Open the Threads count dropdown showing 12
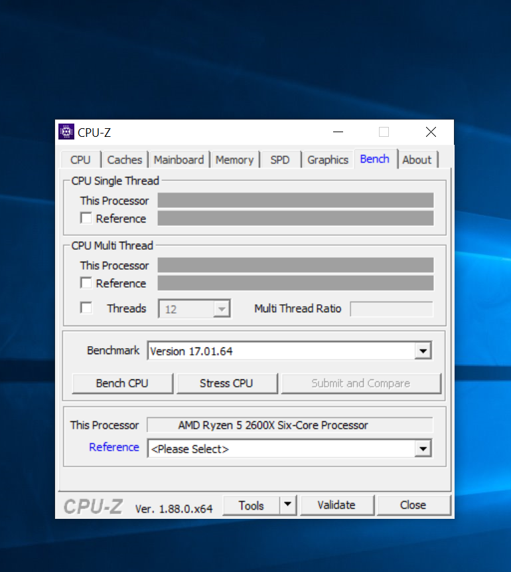This screenshot has width=511, height=572. click(194, 309)
